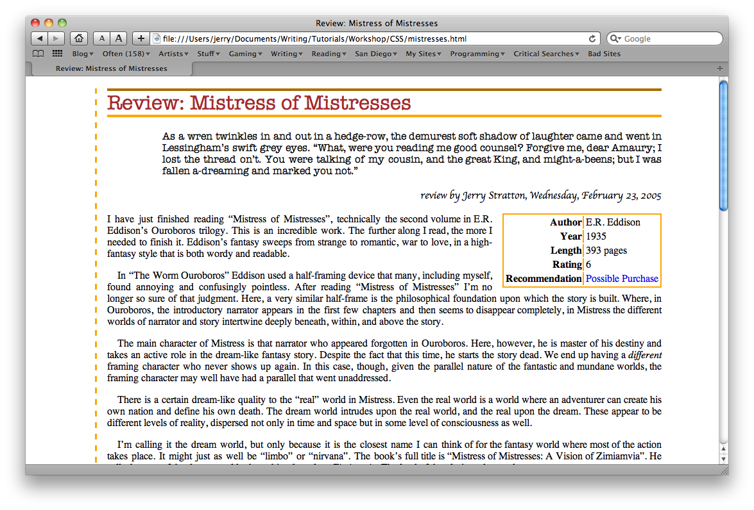Viewport: 754px width, 510px height.
Task: Expand the Programming bookmarks menu
Action: click(x=478, y=54)
